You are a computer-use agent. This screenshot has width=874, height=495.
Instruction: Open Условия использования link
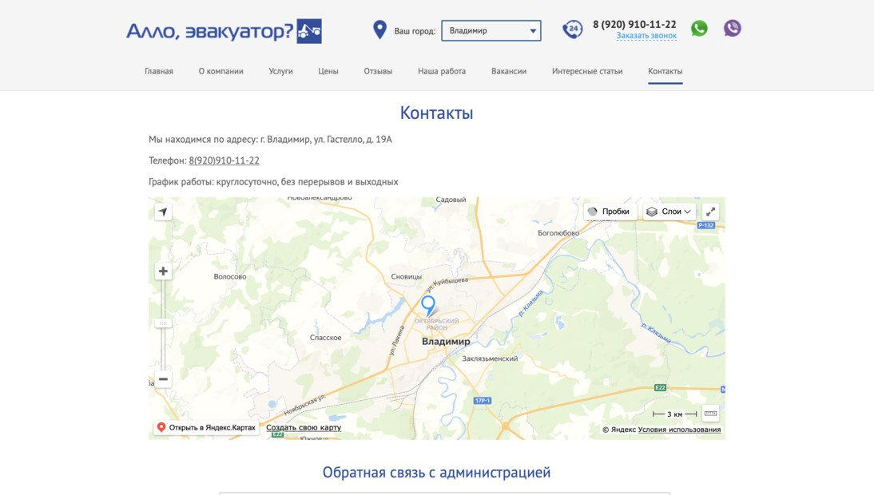pyautogui.click(x=679, y=430)
